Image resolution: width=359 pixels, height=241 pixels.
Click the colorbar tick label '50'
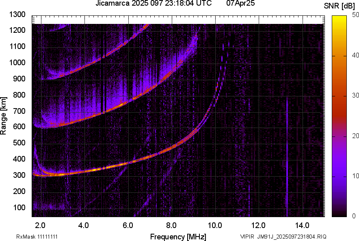(355, 15)
